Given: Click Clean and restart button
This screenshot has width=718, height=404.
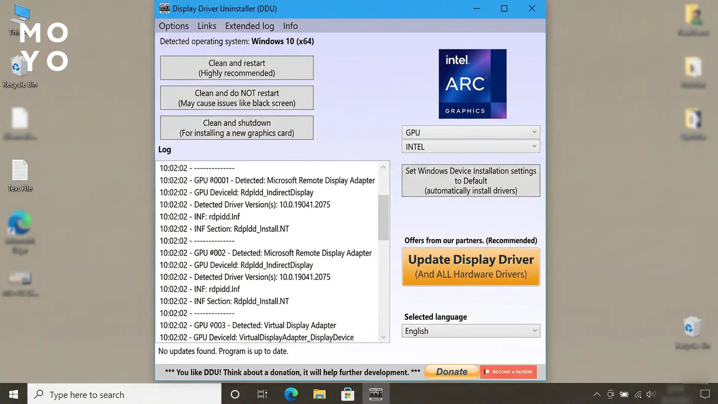Looking at the screenshot, I should pos(237,68).
